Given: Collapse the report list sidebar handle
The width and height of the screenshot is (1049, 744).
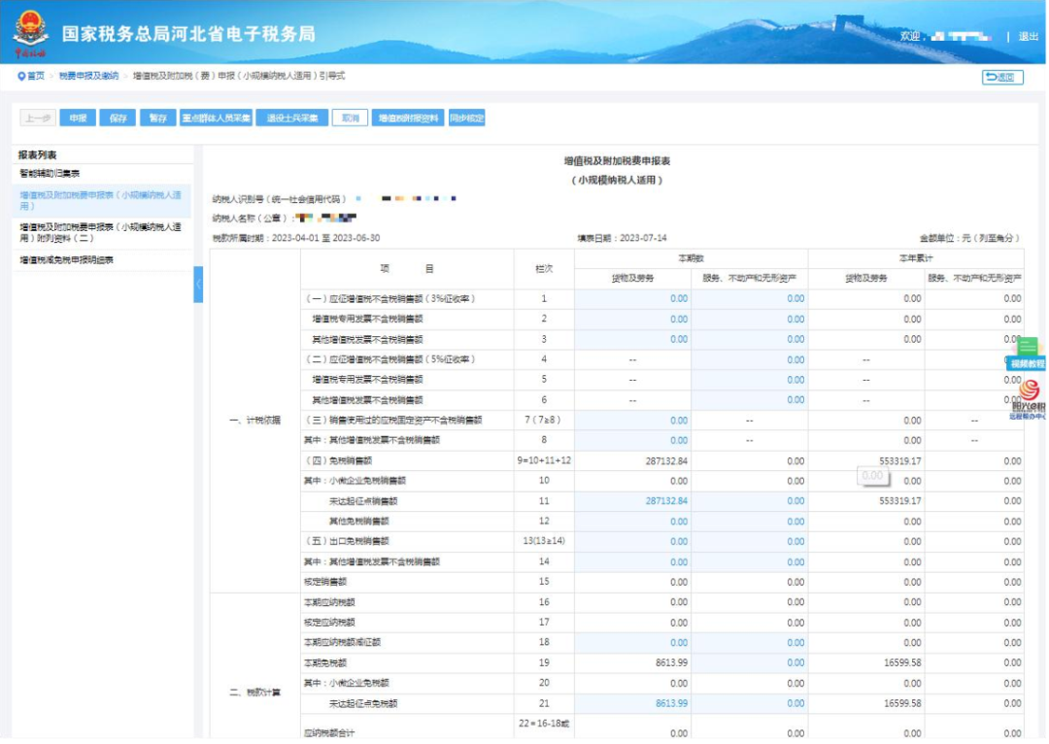Looking at the screenshot, I should (199, 285).
